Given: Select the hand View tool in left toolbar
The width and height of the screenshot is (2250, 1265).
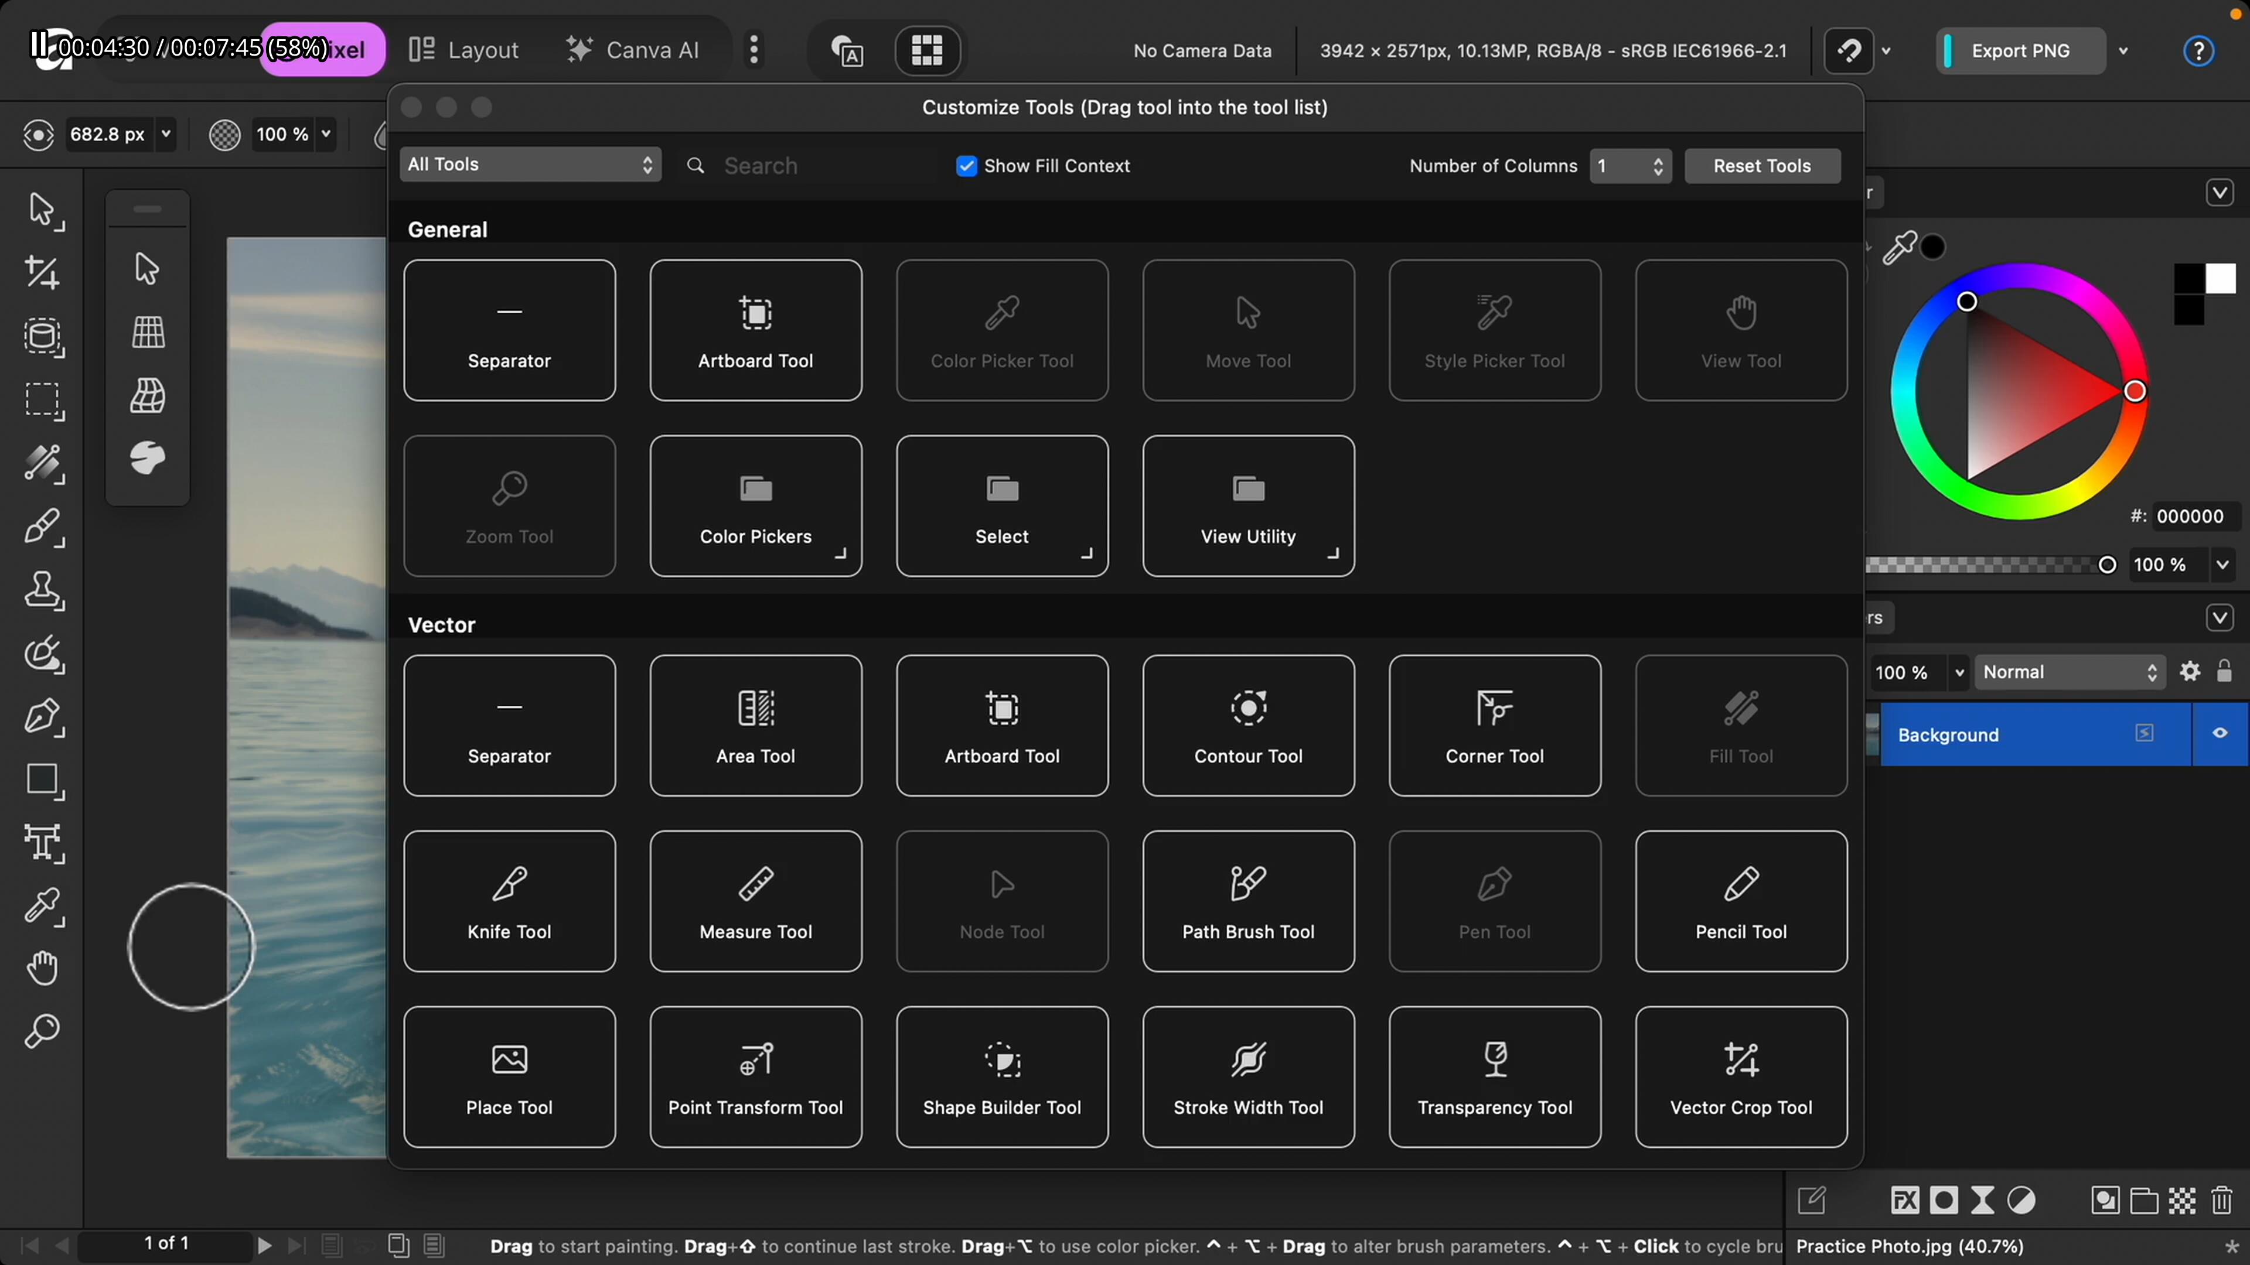Looking at the screenshot, I should [42, 968].
